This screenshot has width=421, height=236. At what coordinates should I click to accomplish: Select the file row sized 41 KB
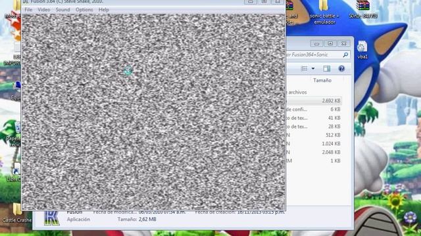314,118
